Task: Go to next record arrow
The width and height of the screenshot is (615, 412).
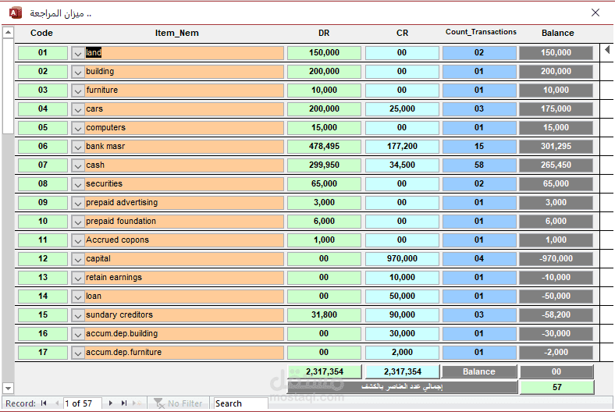Action: click(x=111, y=403)
